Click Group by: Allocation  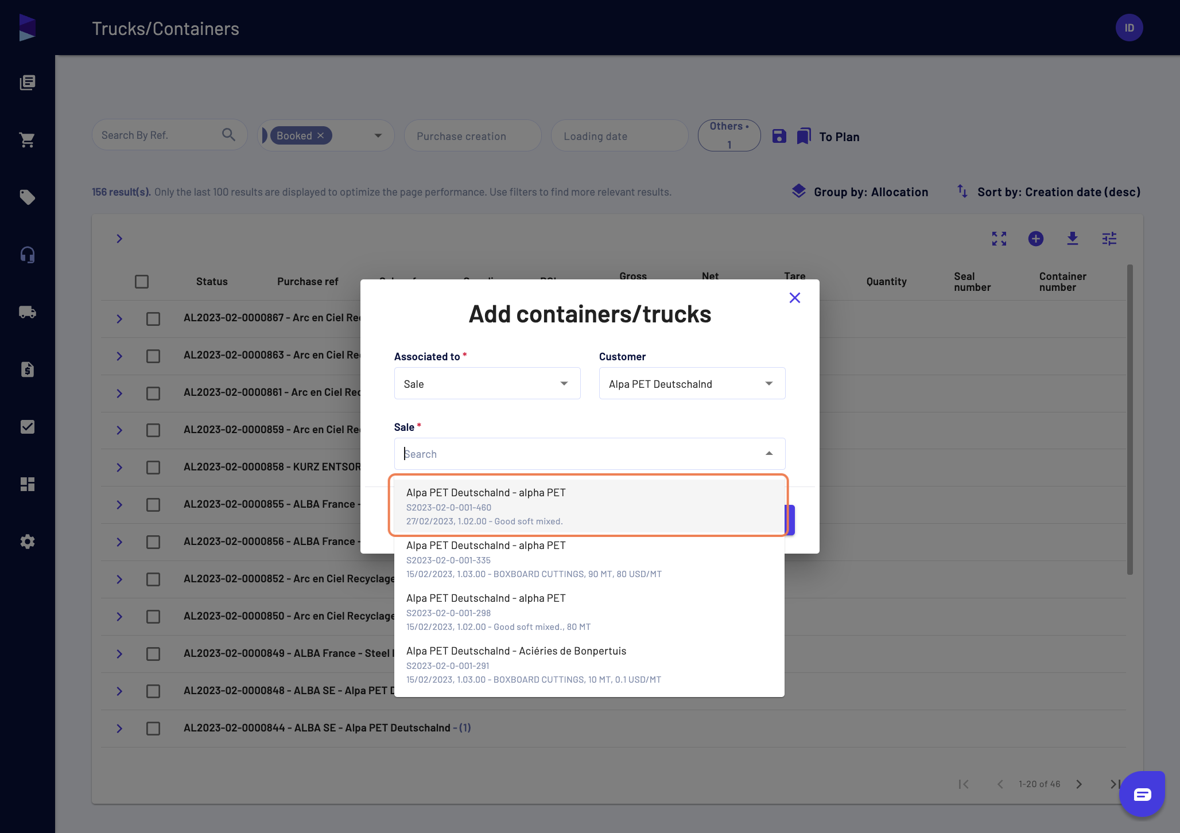tap(860, 192)
